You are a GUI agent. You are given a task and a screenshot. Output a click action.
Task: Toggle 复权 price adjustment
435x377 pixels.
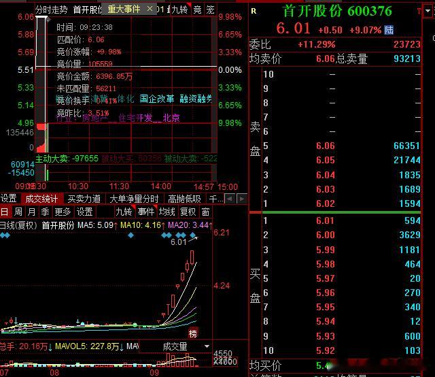[x=188, y=212]
